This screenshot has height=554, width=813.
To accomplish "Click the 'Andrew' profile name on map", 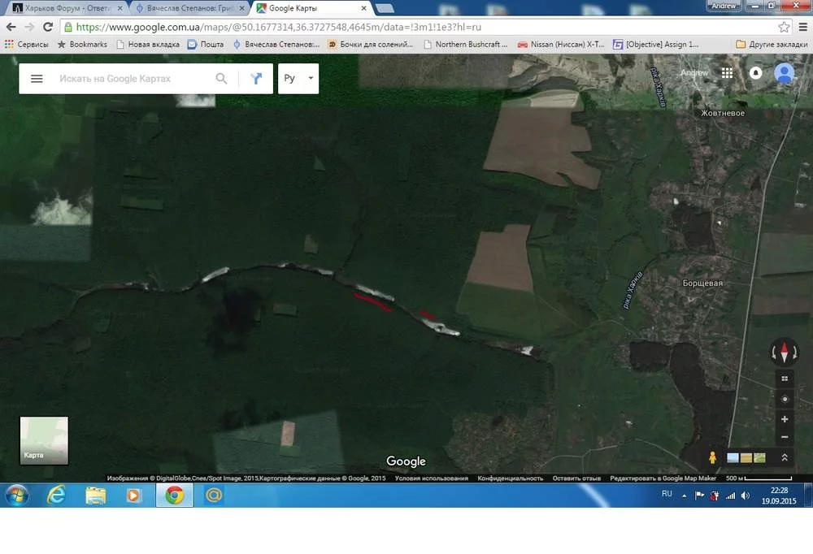I will [x=694, y=73].
